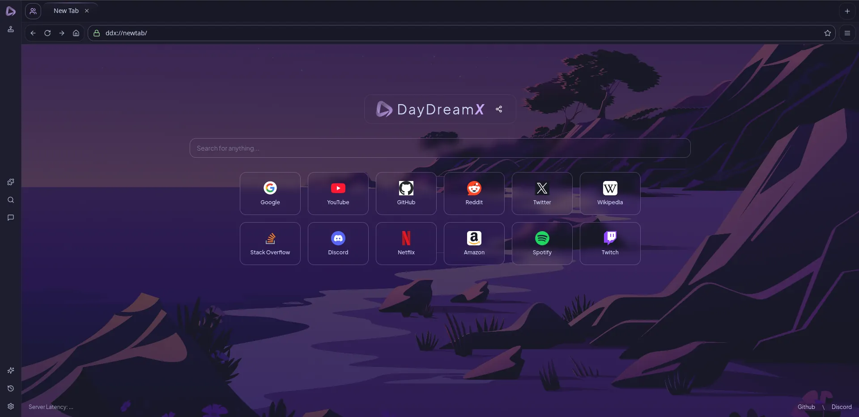Focus the ddx://newtab/ address bar
The height and width of the screenshot is (417, 859).
[x=462, y=33]
